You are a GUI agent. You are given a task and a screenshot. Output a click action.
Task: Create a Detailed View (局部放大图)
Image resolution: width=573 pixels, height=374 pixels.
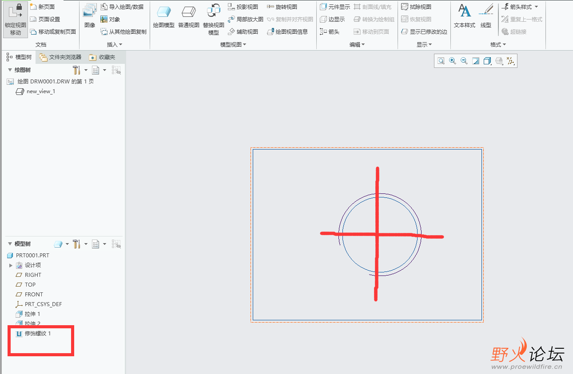(x=246, y=19)
